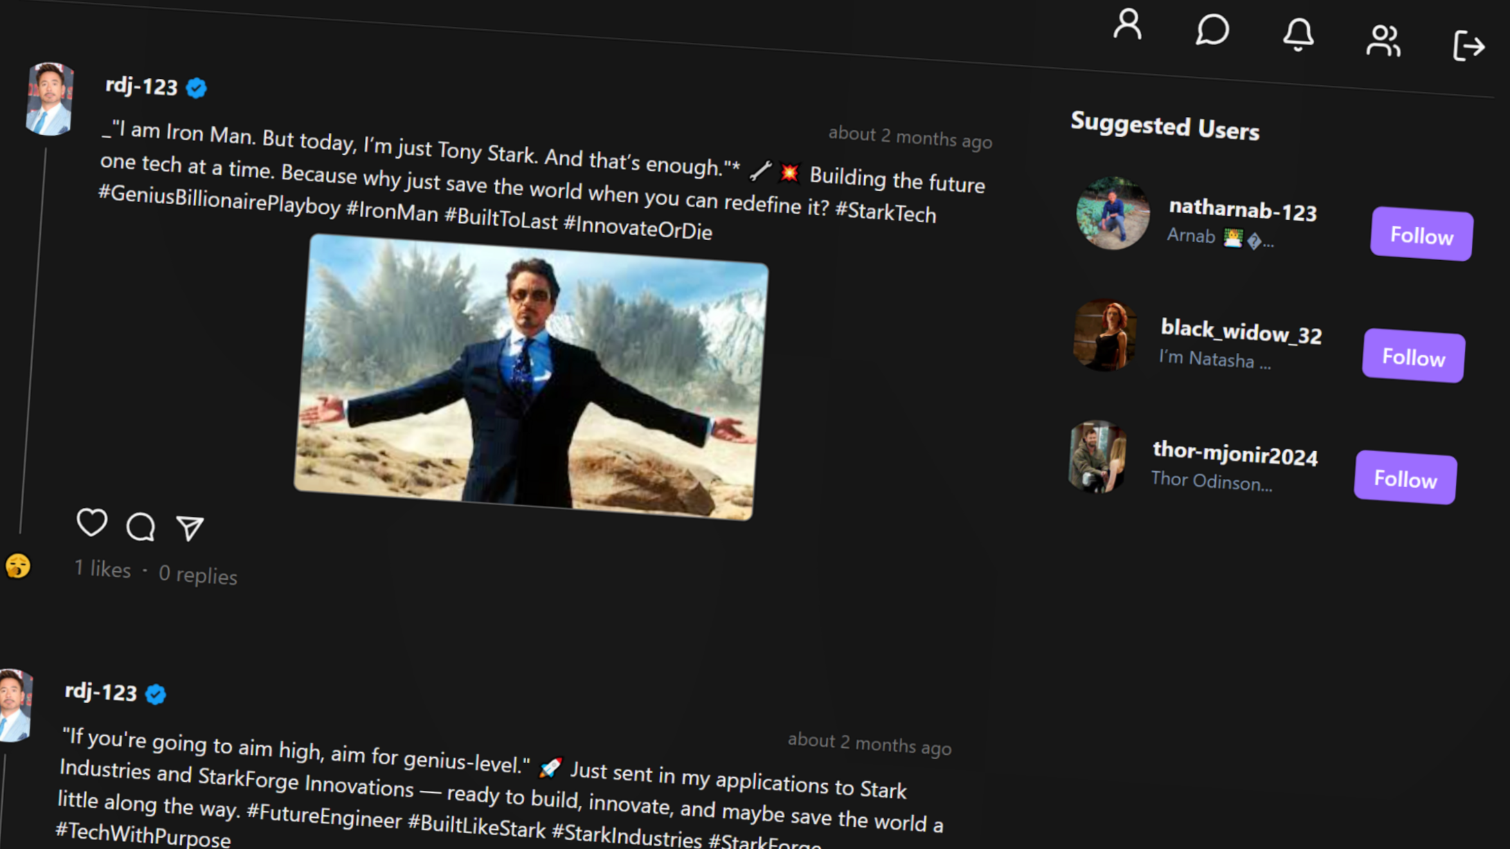
Task: Open rdj-123 username on second post
Action: pos(101,691)
